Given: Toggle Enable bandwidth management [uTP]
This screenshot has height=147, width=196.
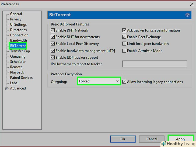Looking at the screenshot, I should coord(53,51).
